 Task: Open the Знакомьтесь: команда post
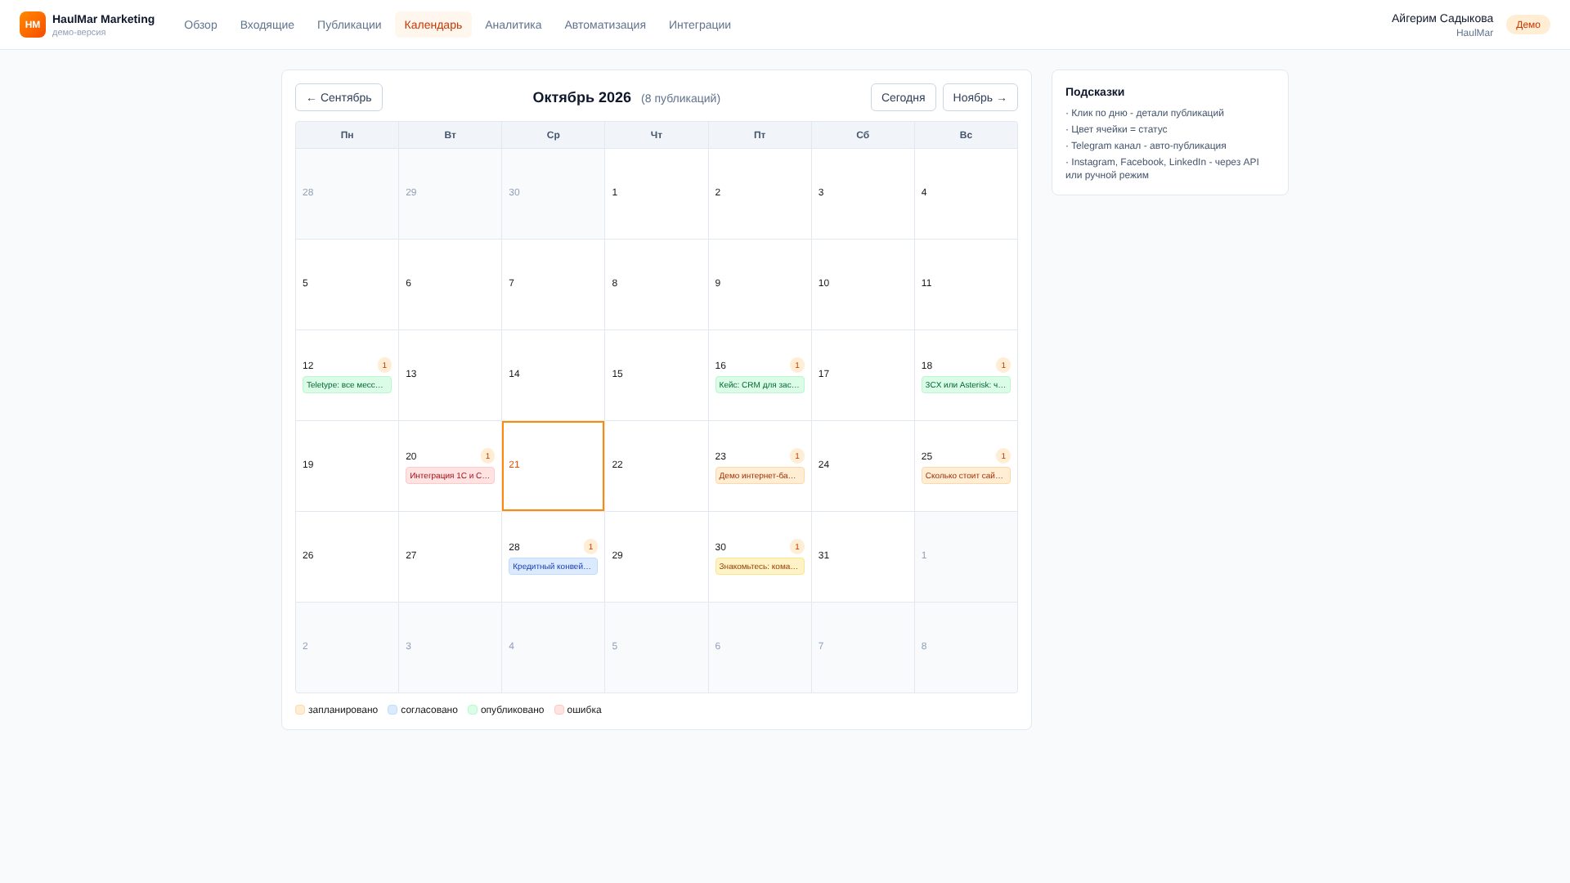[x=760, y=567]
